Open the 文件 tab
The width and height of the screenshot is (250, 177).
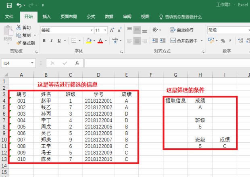[x=9, y=17]
